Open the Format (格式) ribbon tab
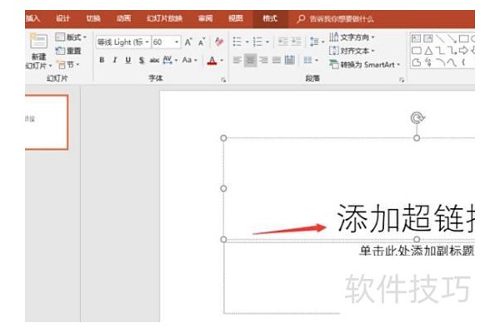This screenshot has height=333, width=500. pos(270,19)
